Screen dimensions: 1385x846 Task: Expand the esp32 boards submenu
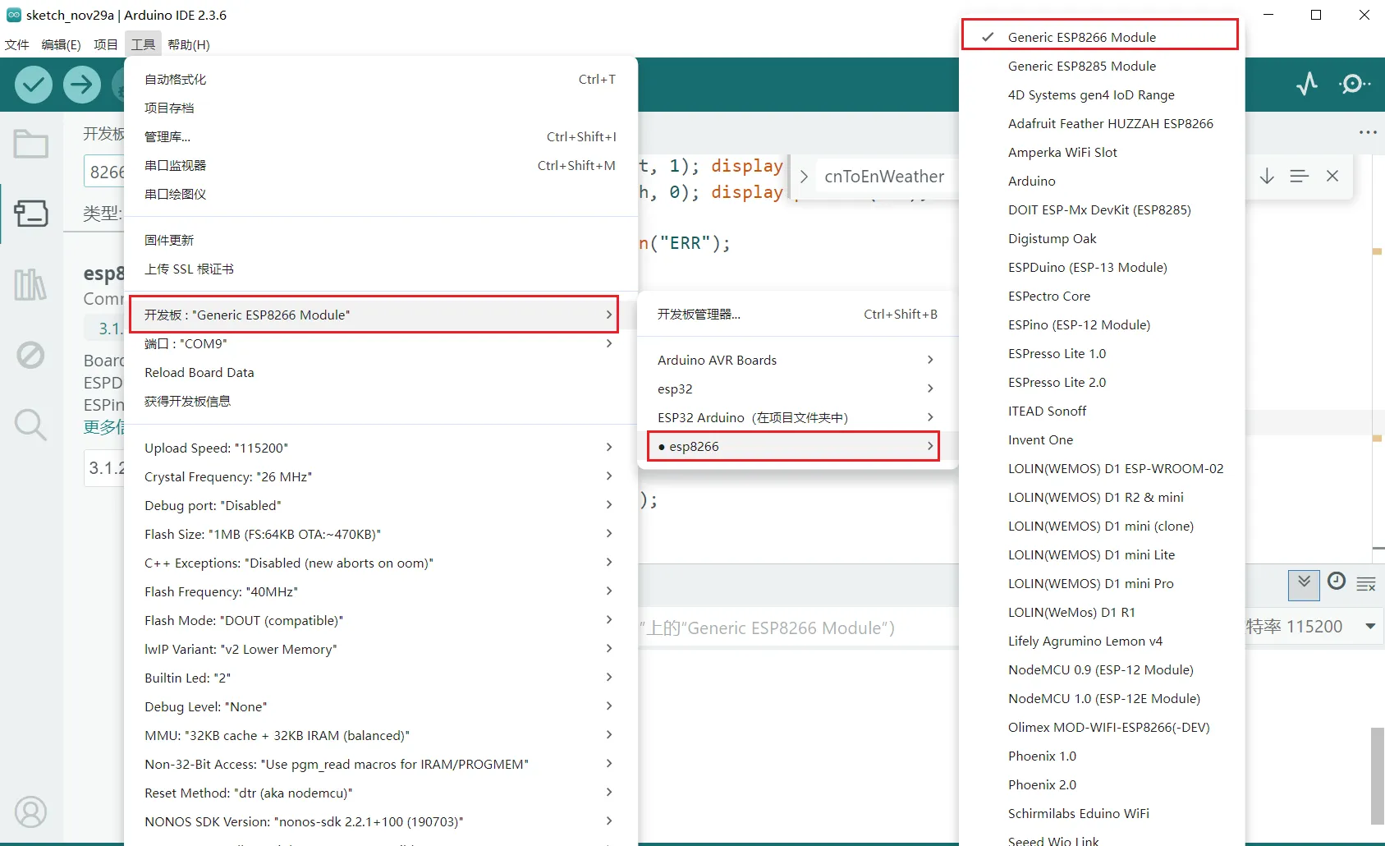(x=797, y=389)
